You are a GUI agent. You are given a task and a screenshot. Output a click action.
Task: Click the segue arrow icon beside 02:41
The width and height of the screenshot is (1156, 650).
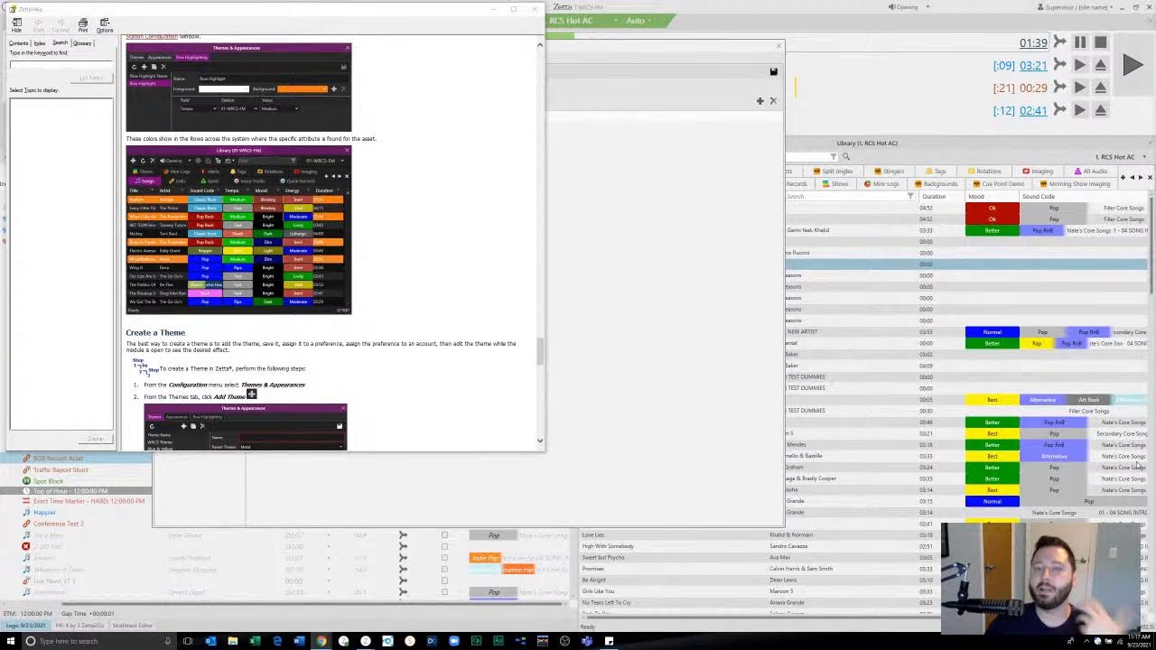pos(1058,110)
